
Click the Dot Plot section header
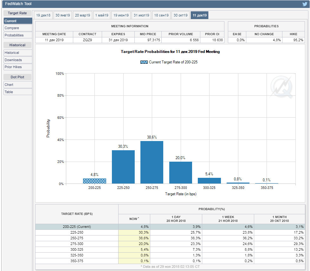[17, 77]
